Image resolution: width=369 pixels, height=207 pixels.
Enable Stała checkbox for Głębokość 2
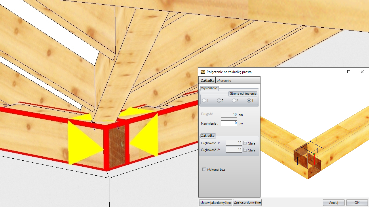tap(245, 150)
